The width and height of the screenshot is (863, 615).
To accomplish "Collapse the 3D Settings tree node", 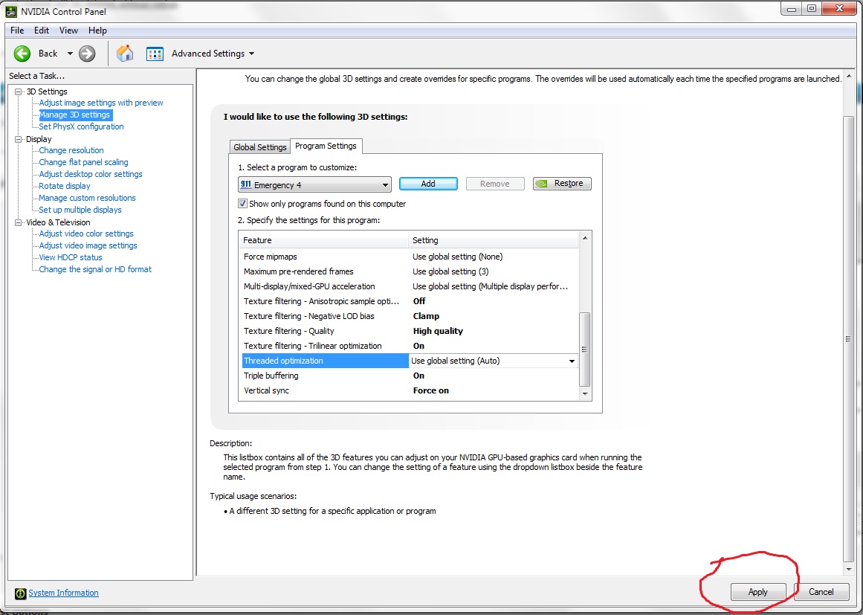I will click(x=18, y=91).
